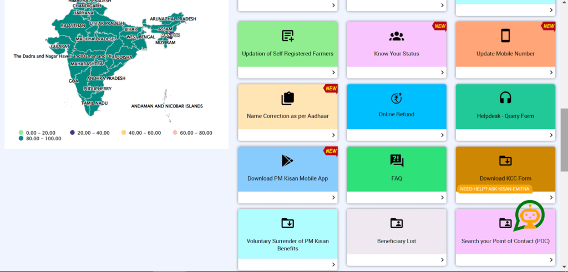Screen dimensions: 568x272
Task: Click the Search Point of Contact folder icon
Action: [x=505, y=223]
